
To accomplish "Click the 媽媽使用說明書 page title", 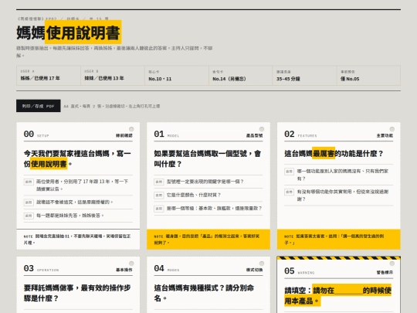I will (x=69, y=32).
